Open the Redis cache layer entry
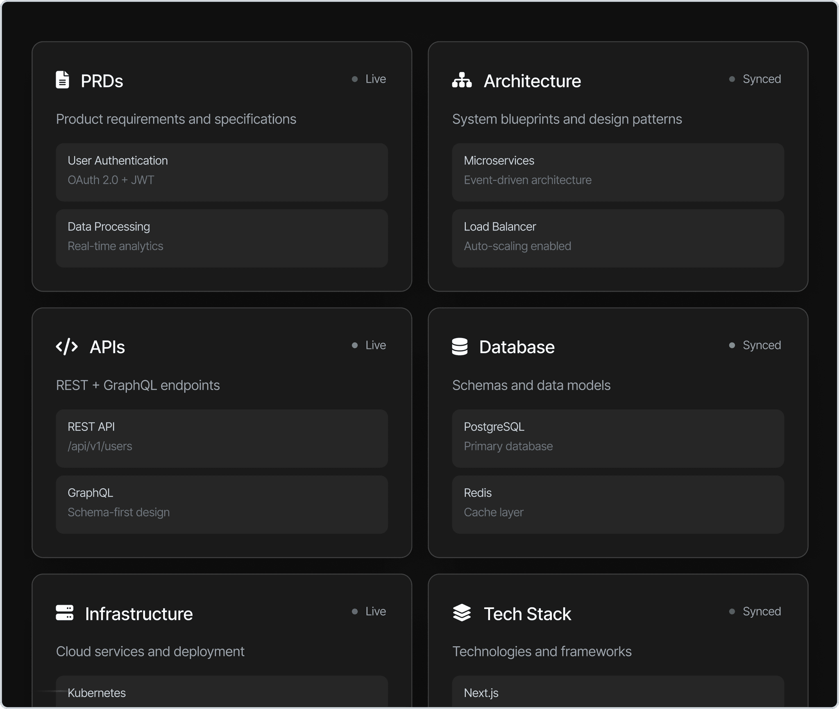This screenshot has height=709, width=839. coord(618,504)
